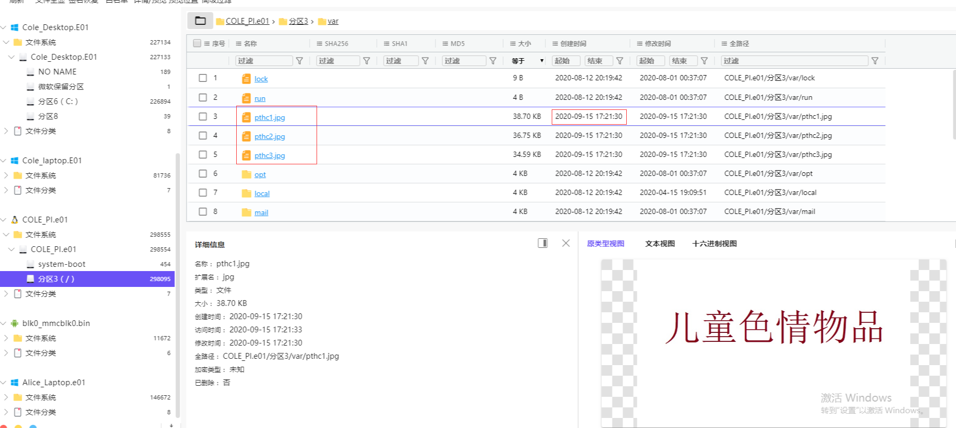Click the file icon of pthc2.jpg
Screen dimensions: 956x428
[x=246, y=136]
